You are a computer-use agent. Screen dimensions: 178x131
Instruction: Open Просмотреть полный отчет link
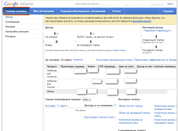click(x=100, y=117)
